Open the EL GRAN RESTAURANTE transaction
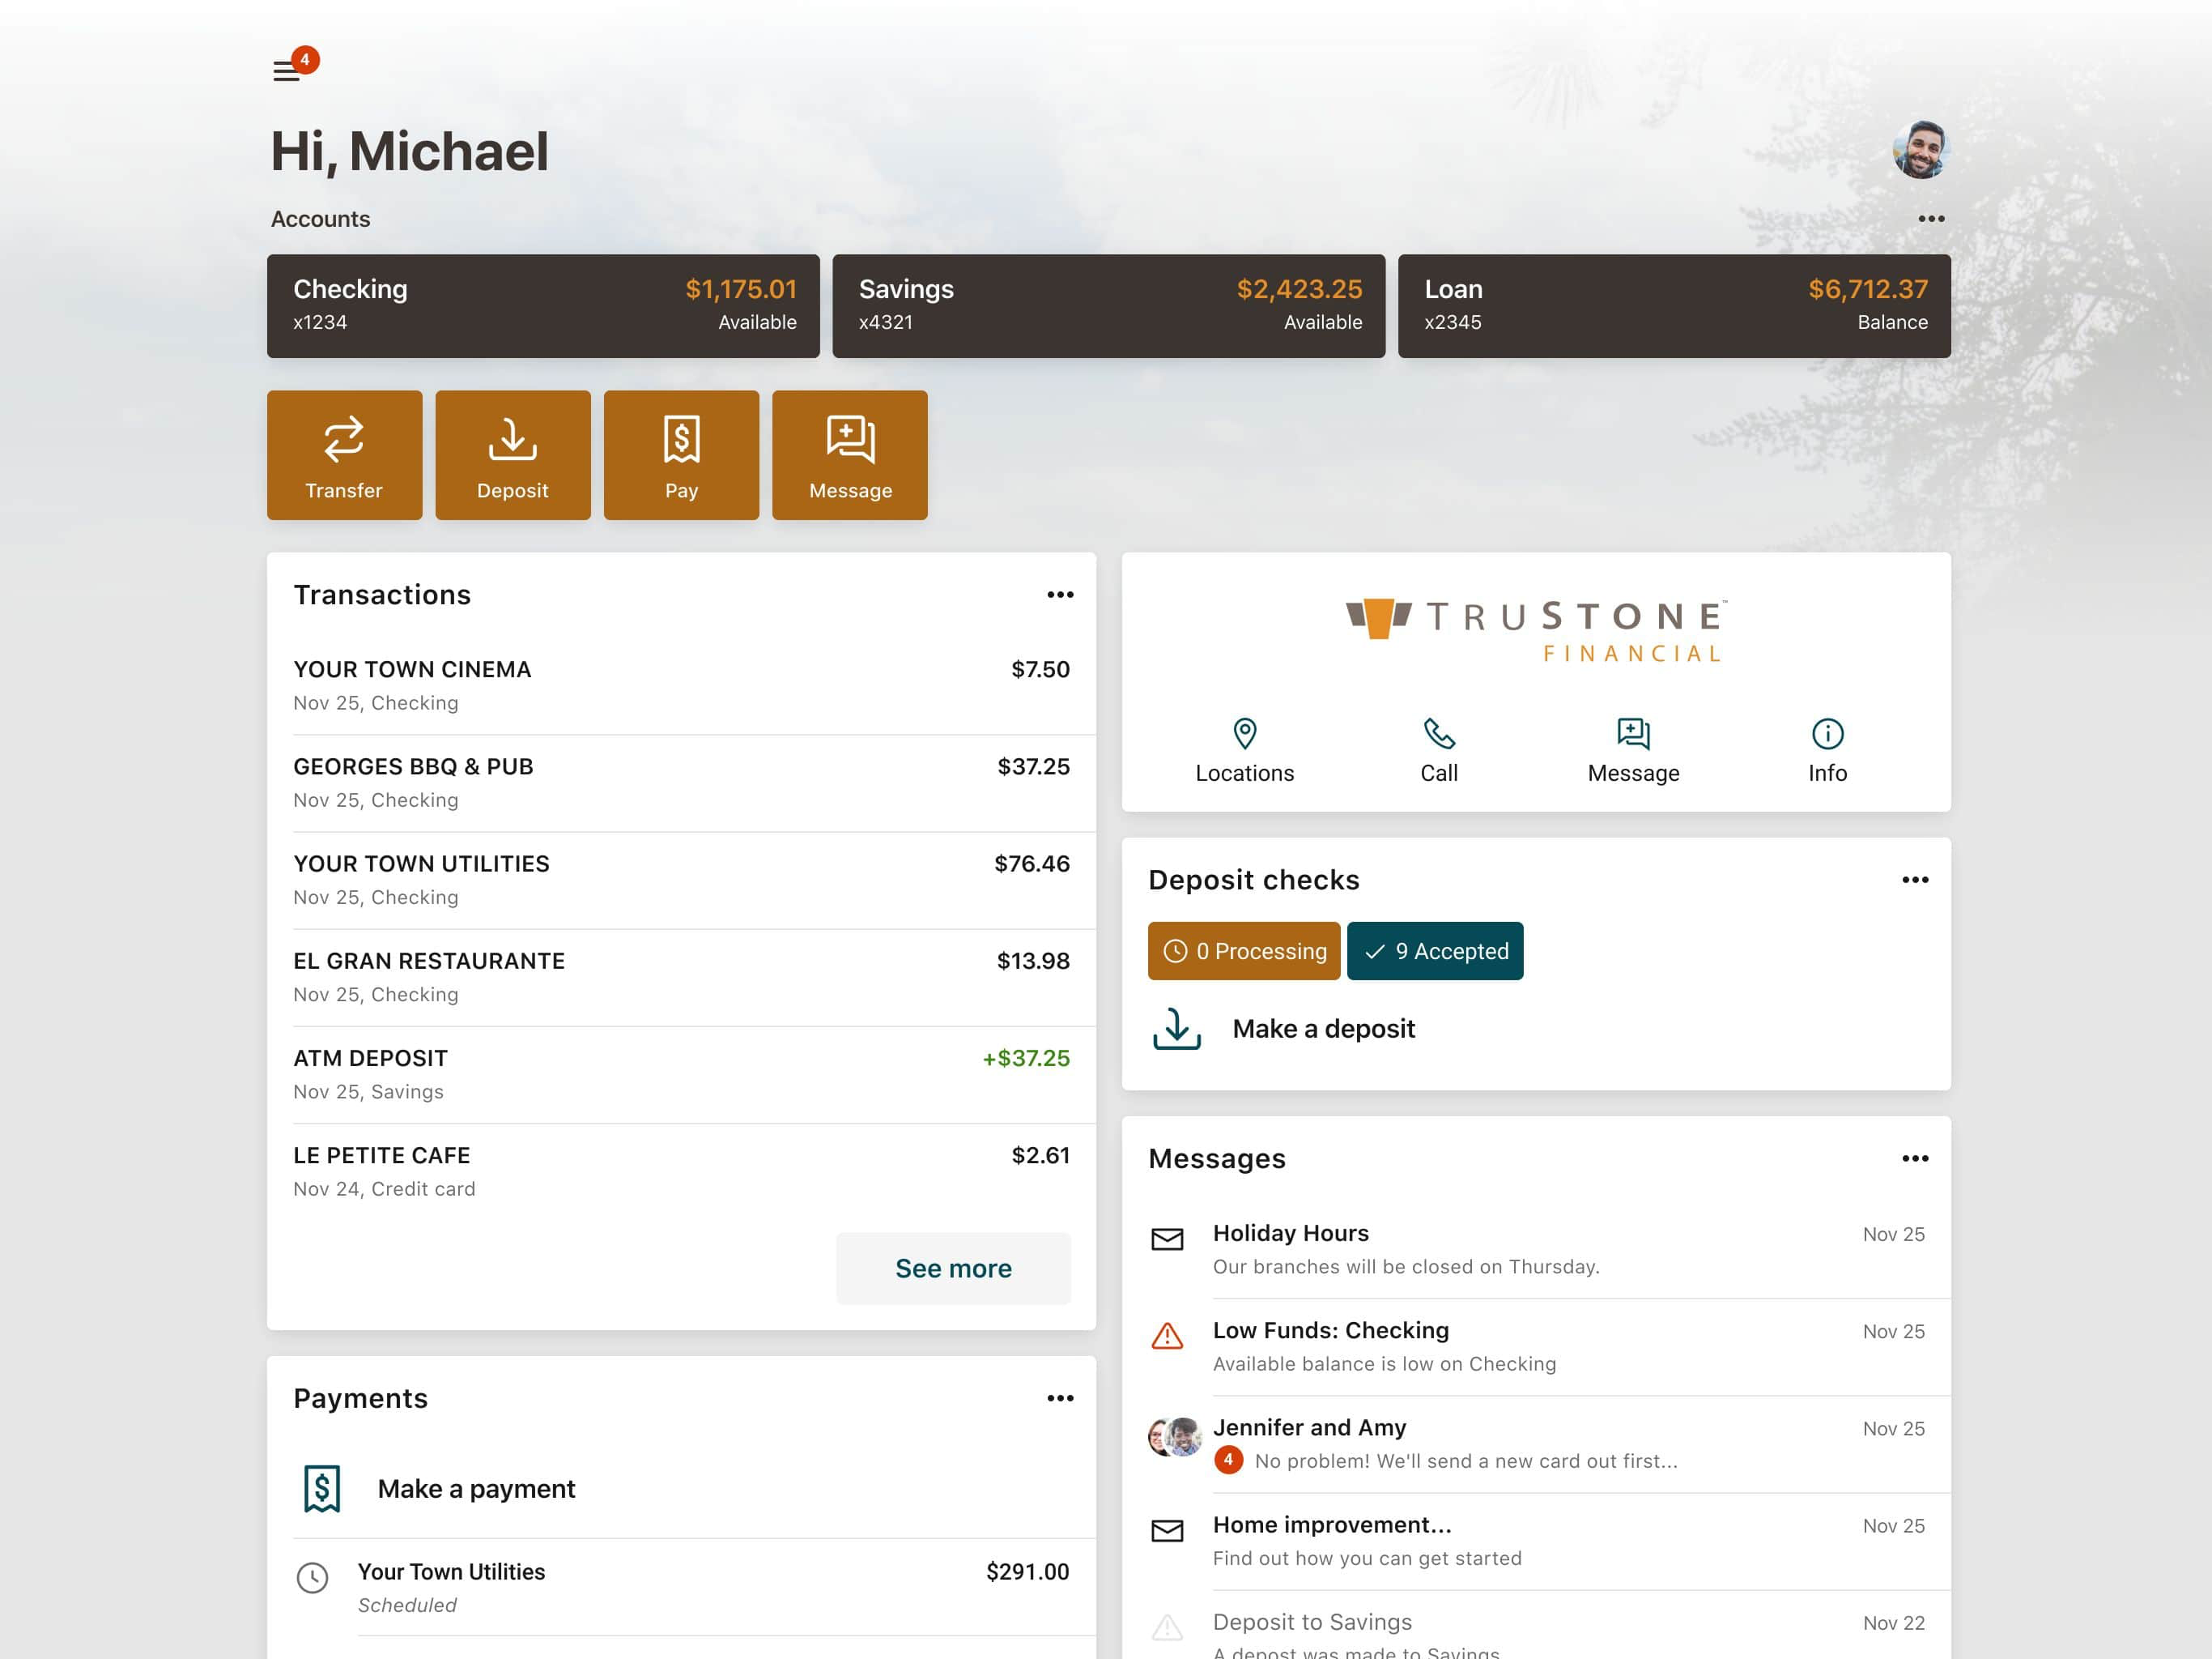Screen dimensions: 2212x1659 coord(681,977)
